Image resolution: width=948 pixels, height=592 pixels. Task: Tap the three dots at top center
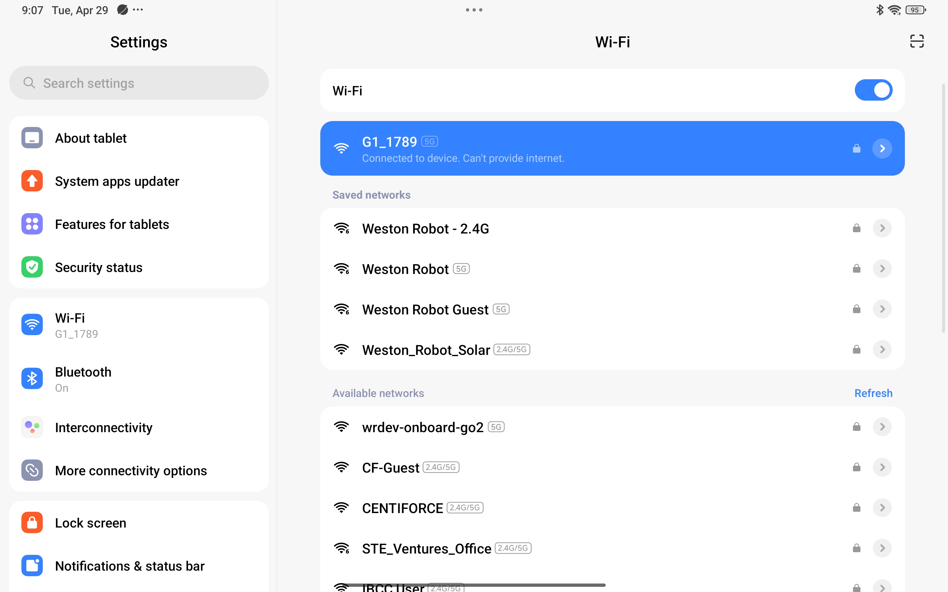point(474,10)
